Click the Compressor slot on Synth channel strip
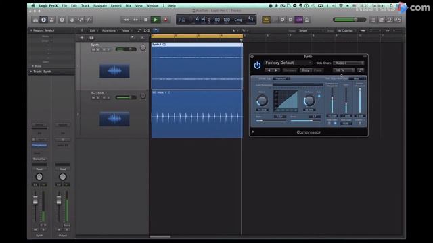433x243 pixels. (39, 145)
